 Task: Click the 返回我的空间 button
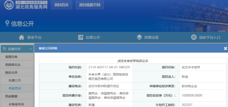(x=90, y=5)
